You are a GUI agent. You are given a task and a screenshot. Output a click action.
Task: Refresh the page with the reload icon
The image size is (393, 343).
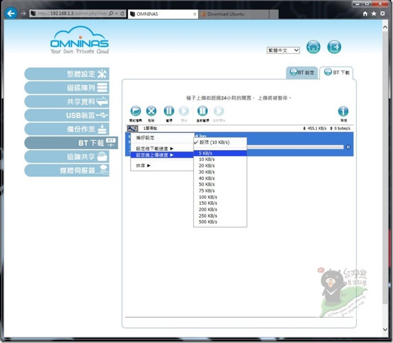coord(122,14)
